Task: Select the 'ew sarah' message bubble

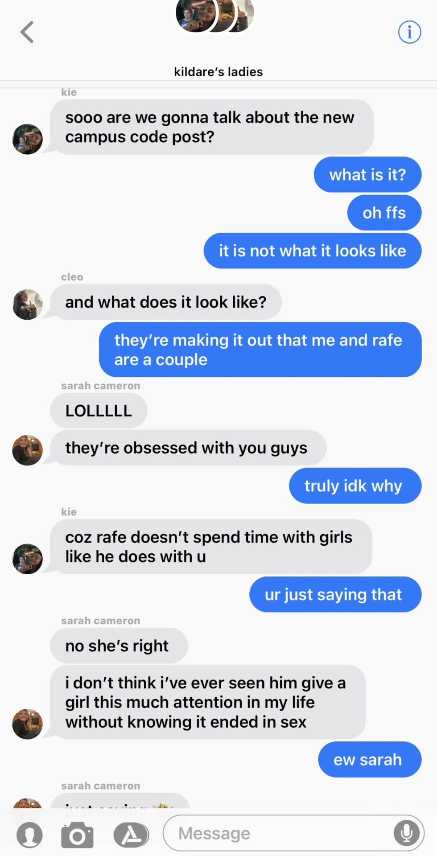Action: click(x=370, y=759)
